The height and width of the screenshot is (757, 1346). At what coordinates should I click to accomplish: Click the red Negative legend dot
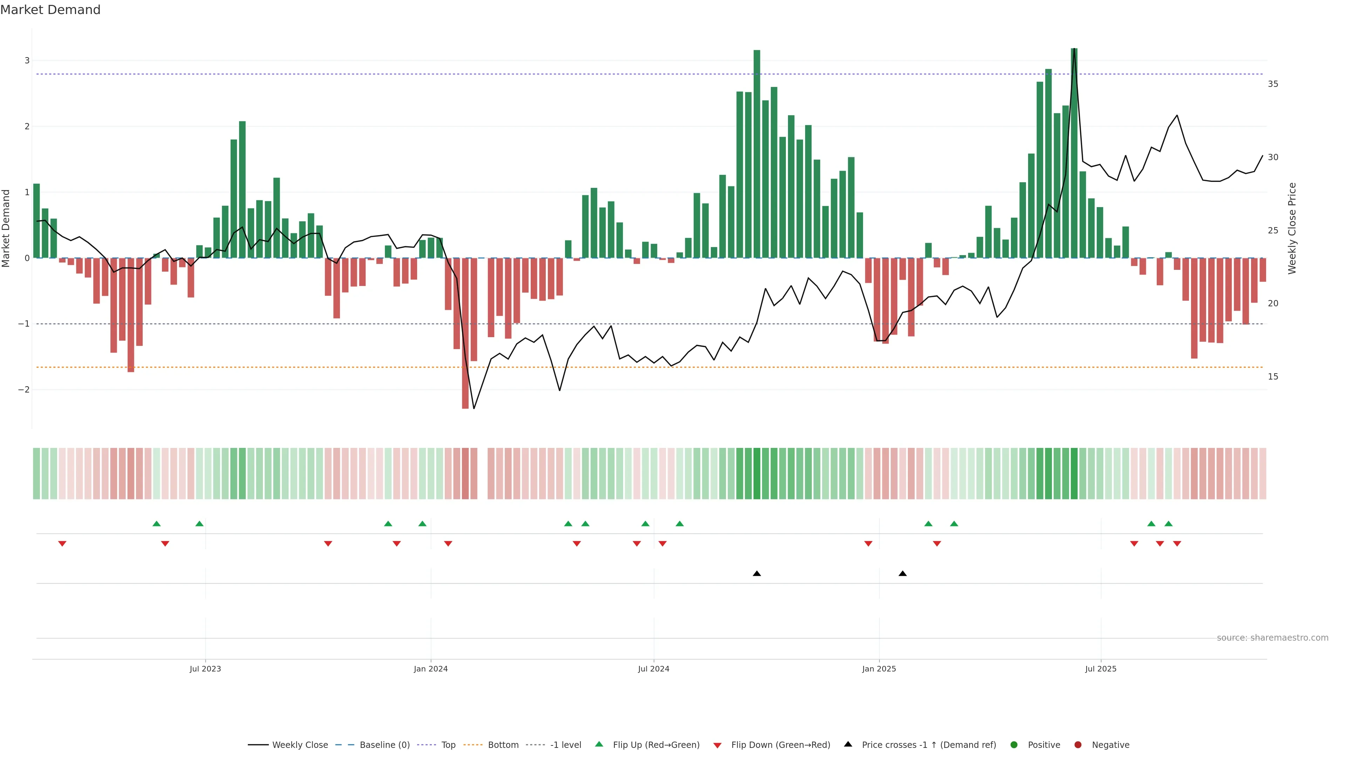(1078, 744)
